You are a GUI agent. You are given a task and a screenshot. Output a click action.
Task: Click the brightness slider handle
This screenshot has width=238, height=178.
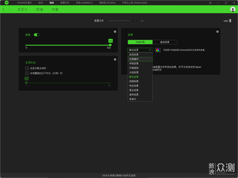pyautogui.click(x=110, y=45)
